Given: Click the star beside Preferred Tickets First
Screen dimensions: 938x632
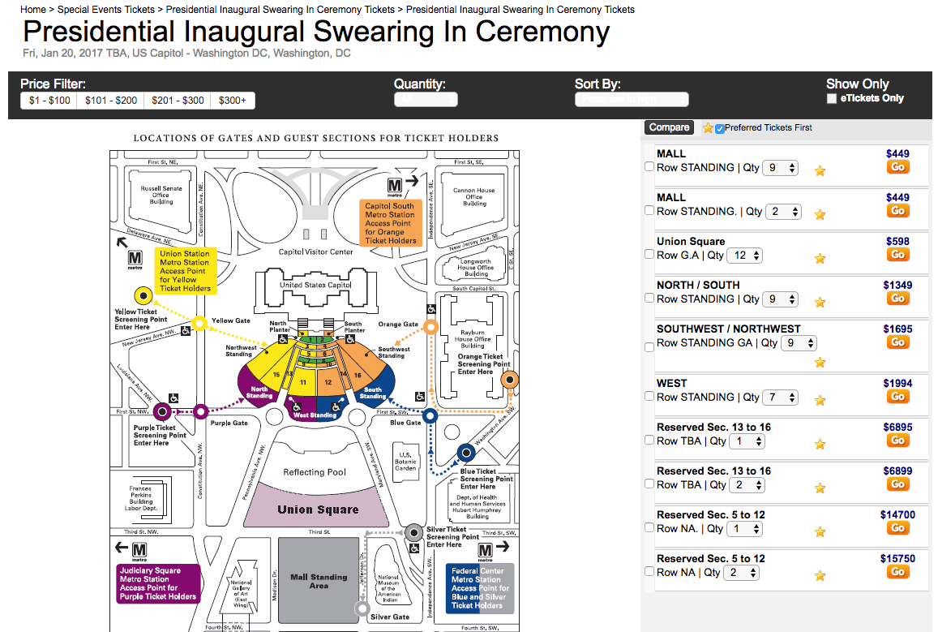Looking at the screenshot, I should [x=708, y=128].
